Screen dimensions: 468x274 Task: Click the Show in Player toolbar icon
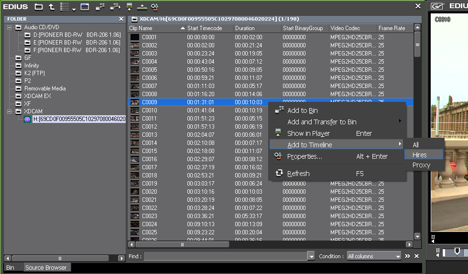pos(129,7)
